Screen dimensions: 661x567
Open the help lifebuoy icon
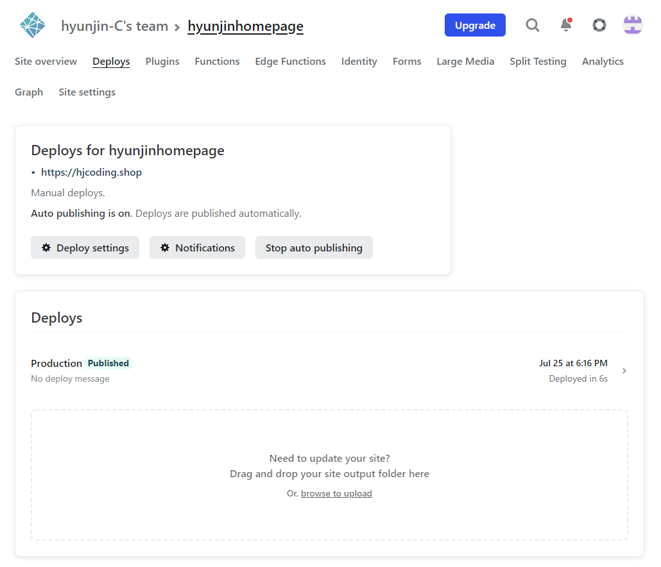(599, 25)
